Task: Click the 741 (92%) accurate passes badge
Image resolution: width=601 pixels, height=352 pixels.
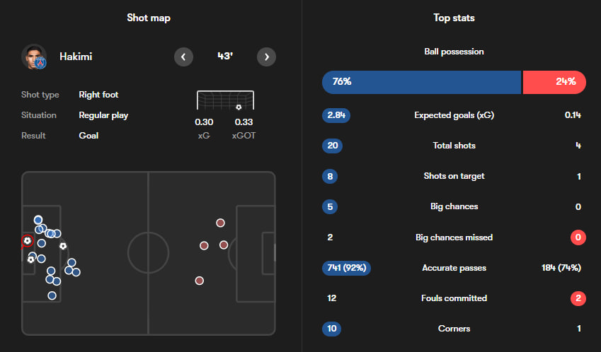Action: click(345, 268)
